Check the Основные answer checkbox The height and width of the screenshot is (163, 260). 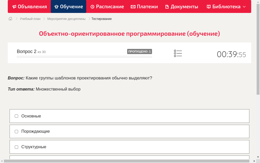[16, 116]
